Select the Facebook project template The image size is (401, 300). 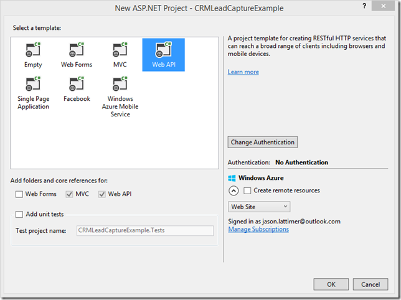click(x=77, y=89)
